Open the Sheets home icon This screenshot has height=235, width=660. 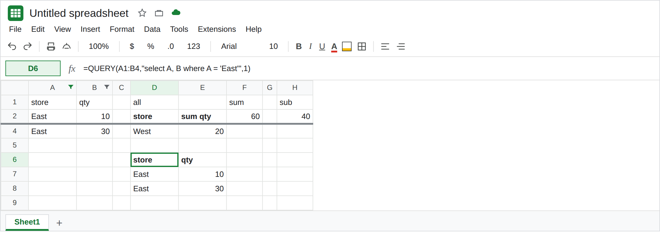tap(16, 13)
